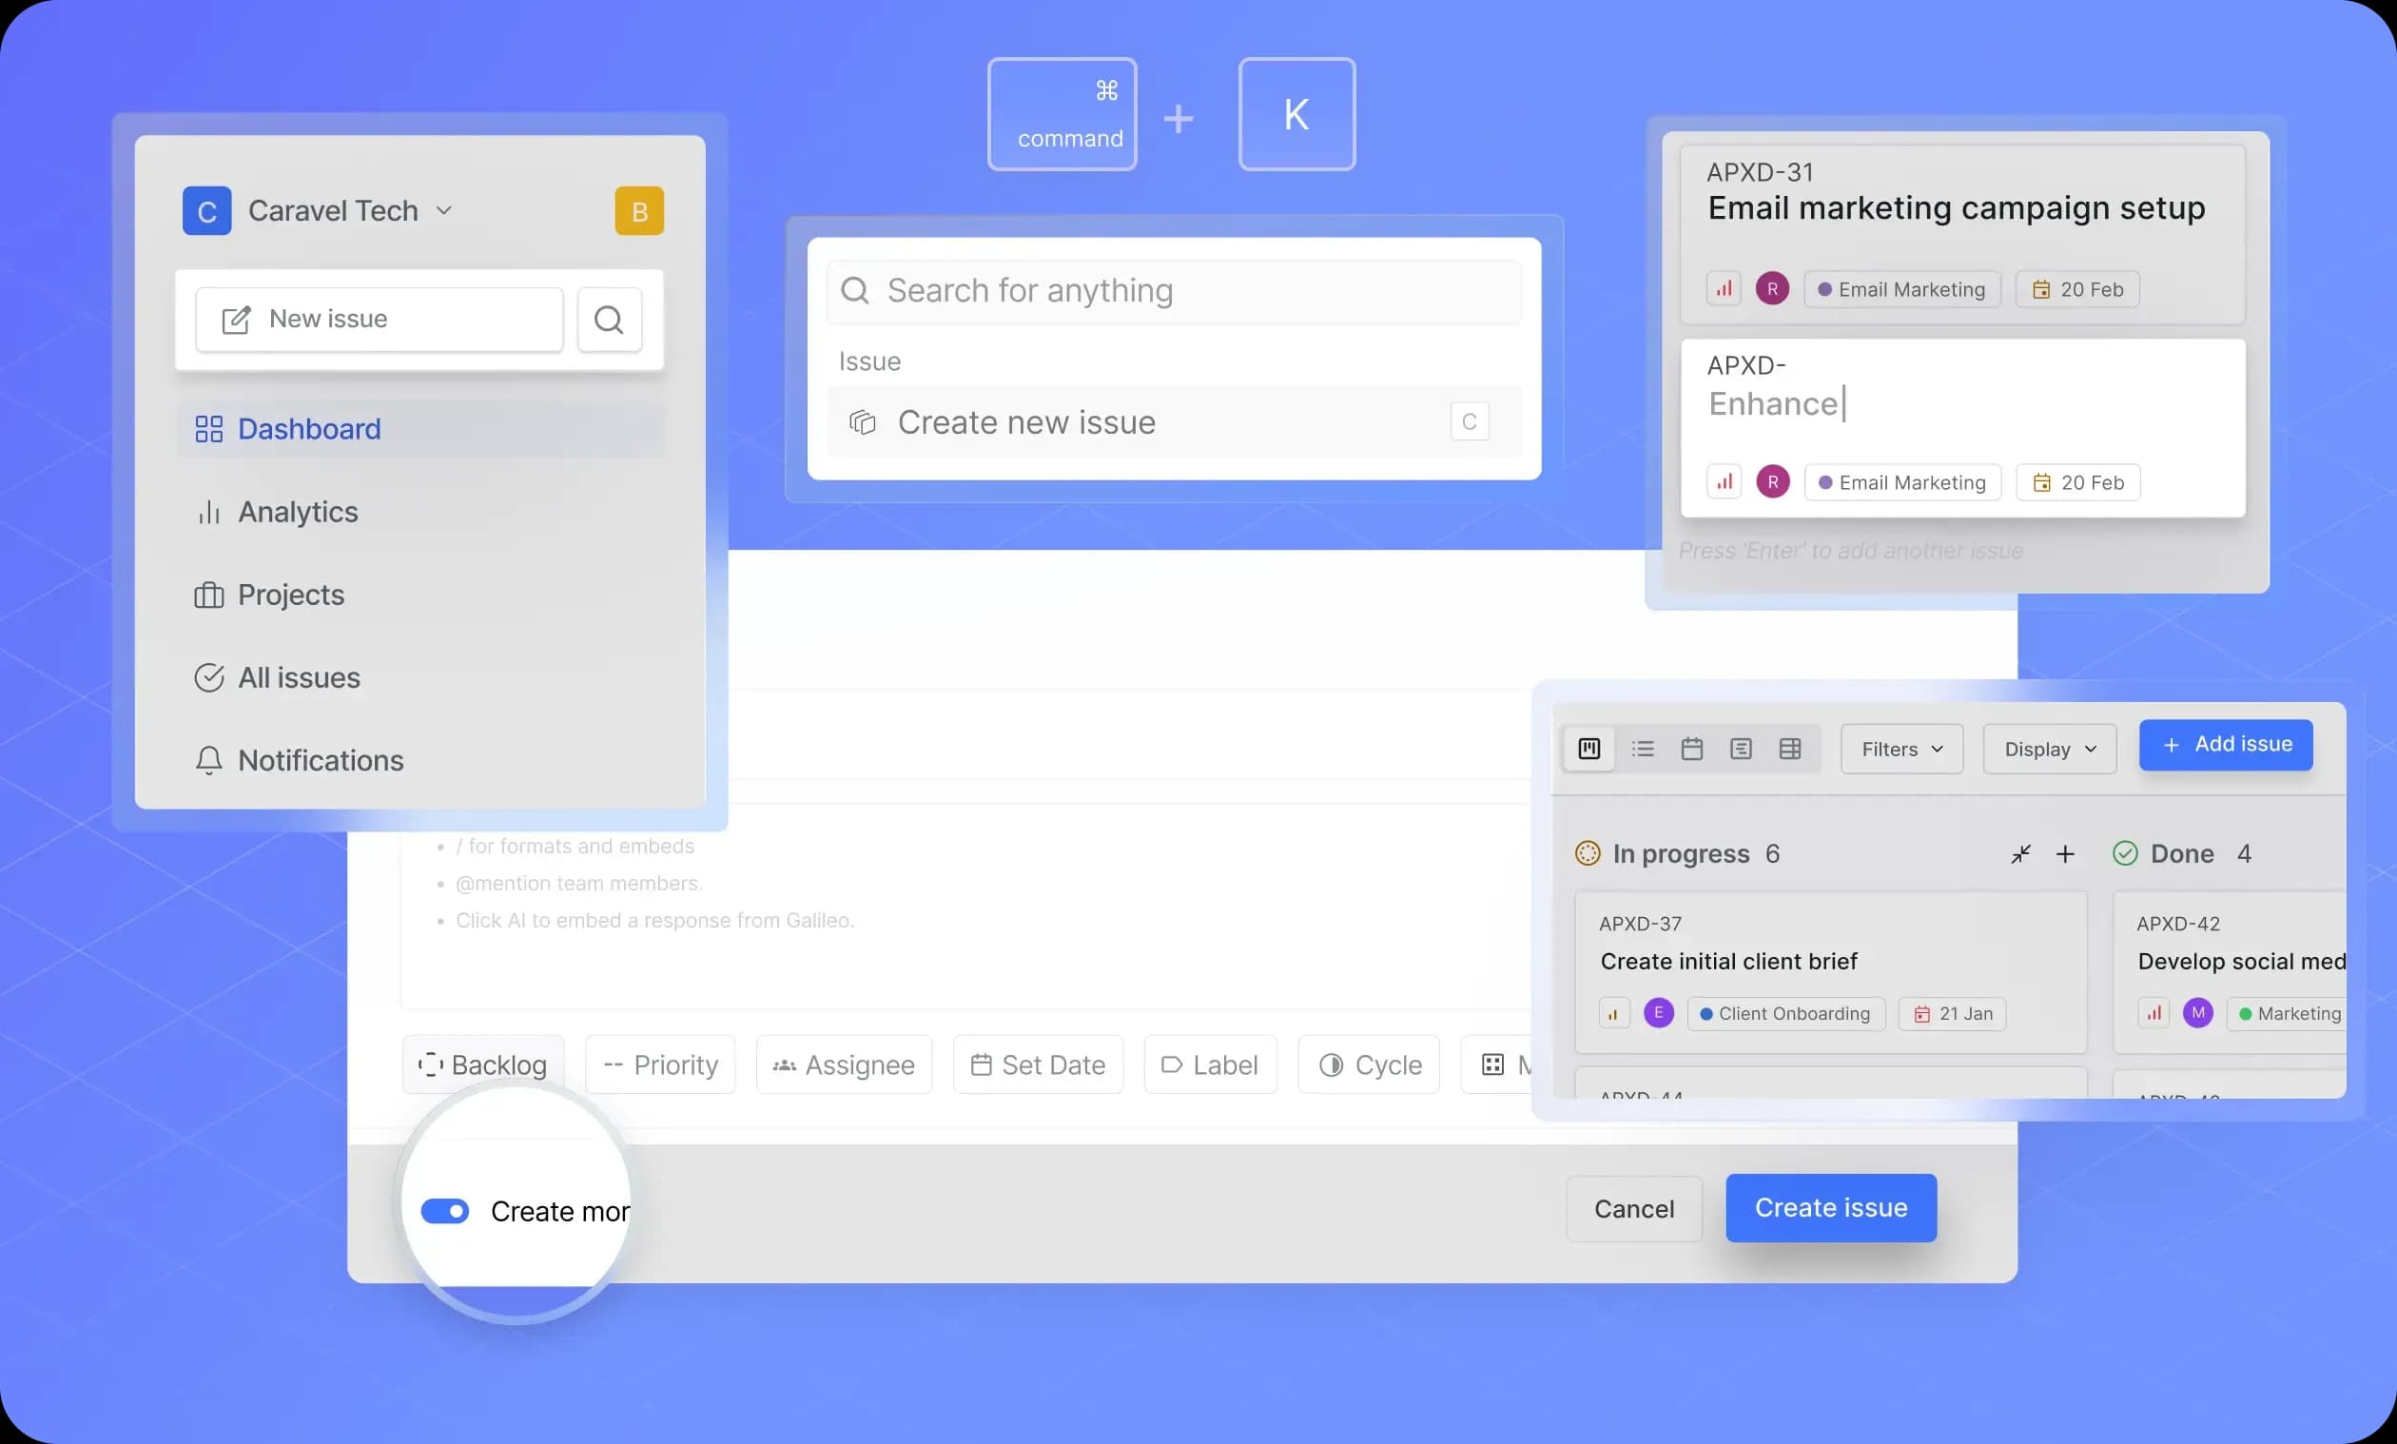
Task: Collapse the In progress column
Action: point(2020,853)
